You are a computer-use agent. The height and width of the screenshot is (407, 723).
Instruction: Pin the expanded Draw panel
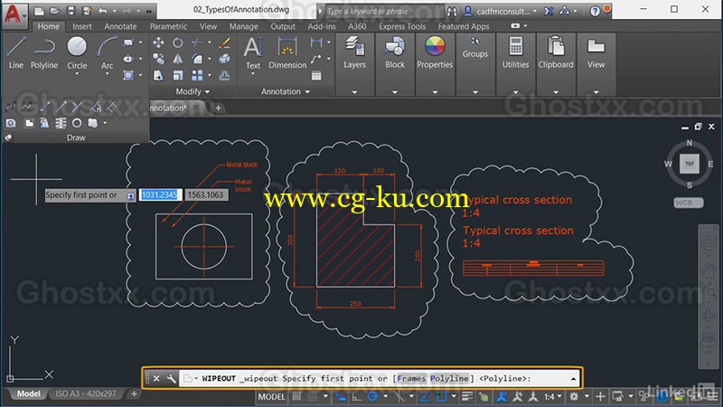(x=8, y=137)
